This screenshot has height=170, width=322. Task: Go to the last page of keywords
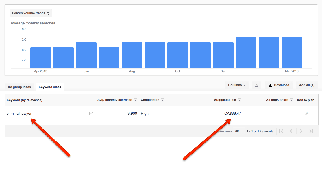click(x=311, y=131)
